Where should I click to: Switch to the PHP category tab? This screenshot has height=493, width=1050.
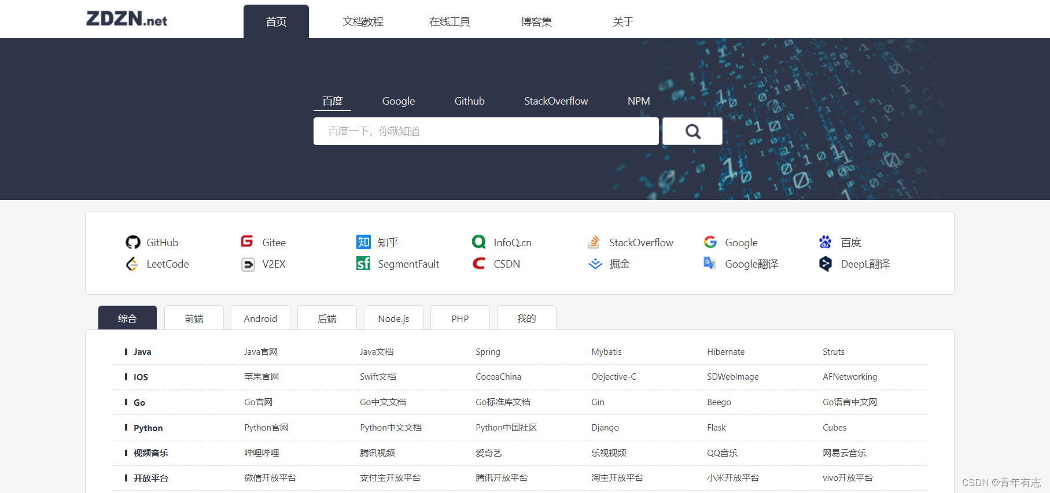(460, 318)
